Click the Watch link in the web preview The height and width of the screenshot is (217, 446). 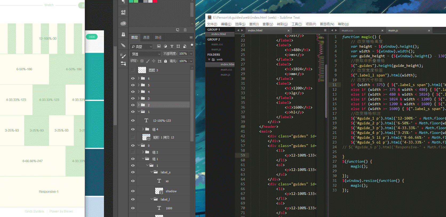click(49, 5)
